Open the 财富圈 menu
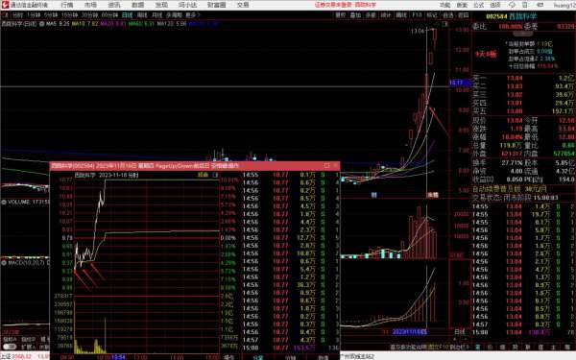The width and height of the screenshot is (576, 360). pyautogui.click(x=216, y=5)
